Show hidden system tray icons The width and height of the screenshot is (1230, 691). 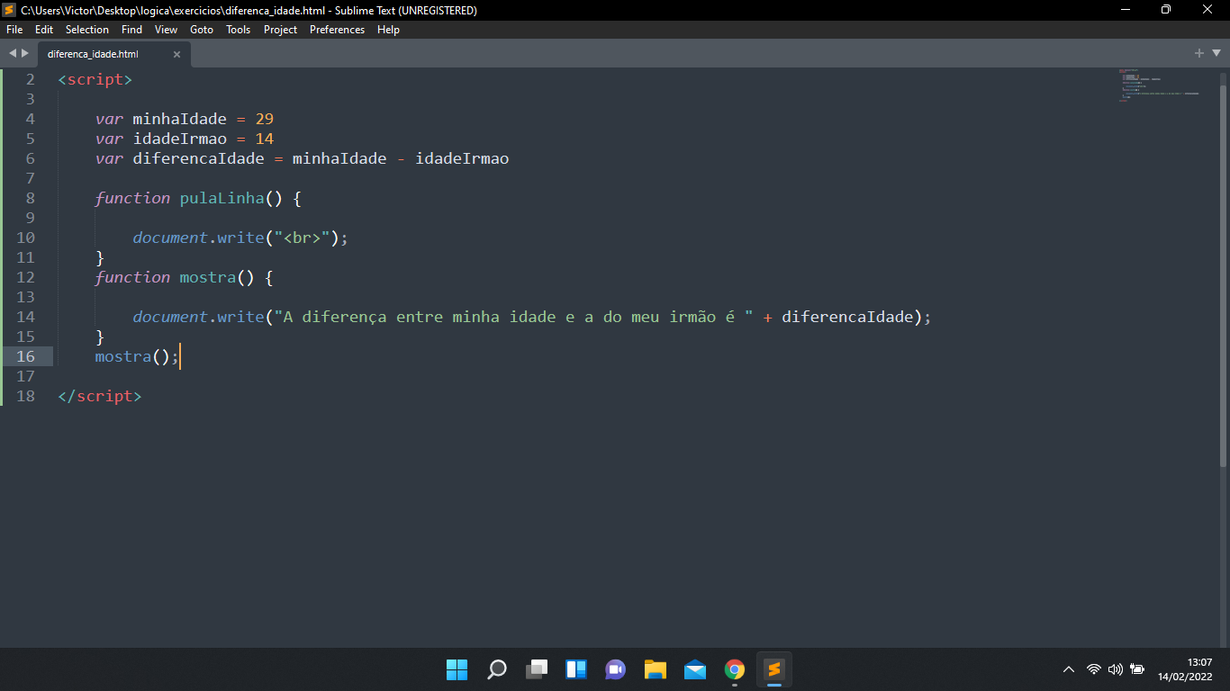(1069, 669)
